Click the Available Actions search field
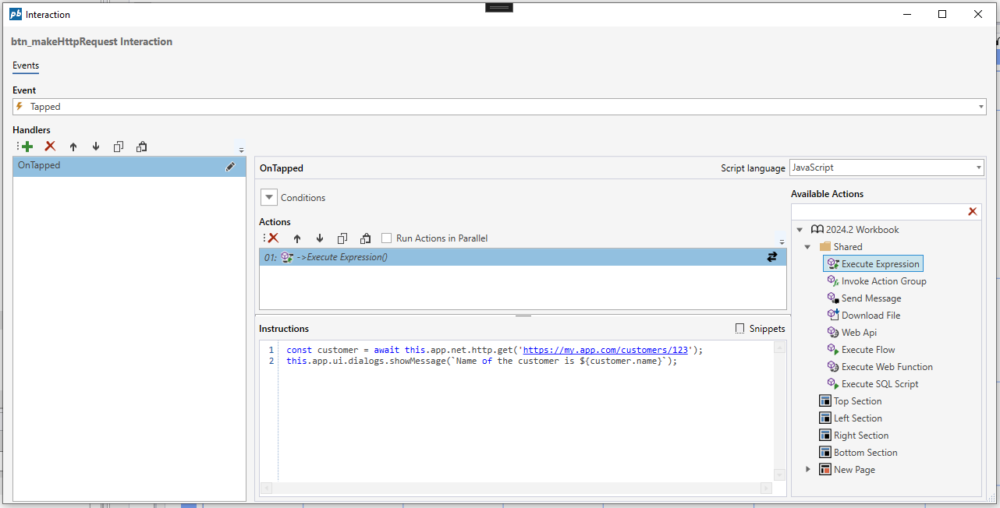 (878, 212)
